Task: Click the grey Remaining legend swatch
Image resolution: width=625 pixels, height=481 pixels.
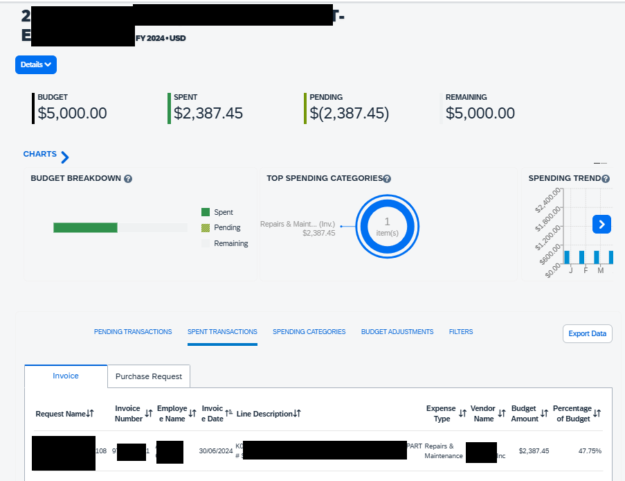Action: (x=206, y=243)
